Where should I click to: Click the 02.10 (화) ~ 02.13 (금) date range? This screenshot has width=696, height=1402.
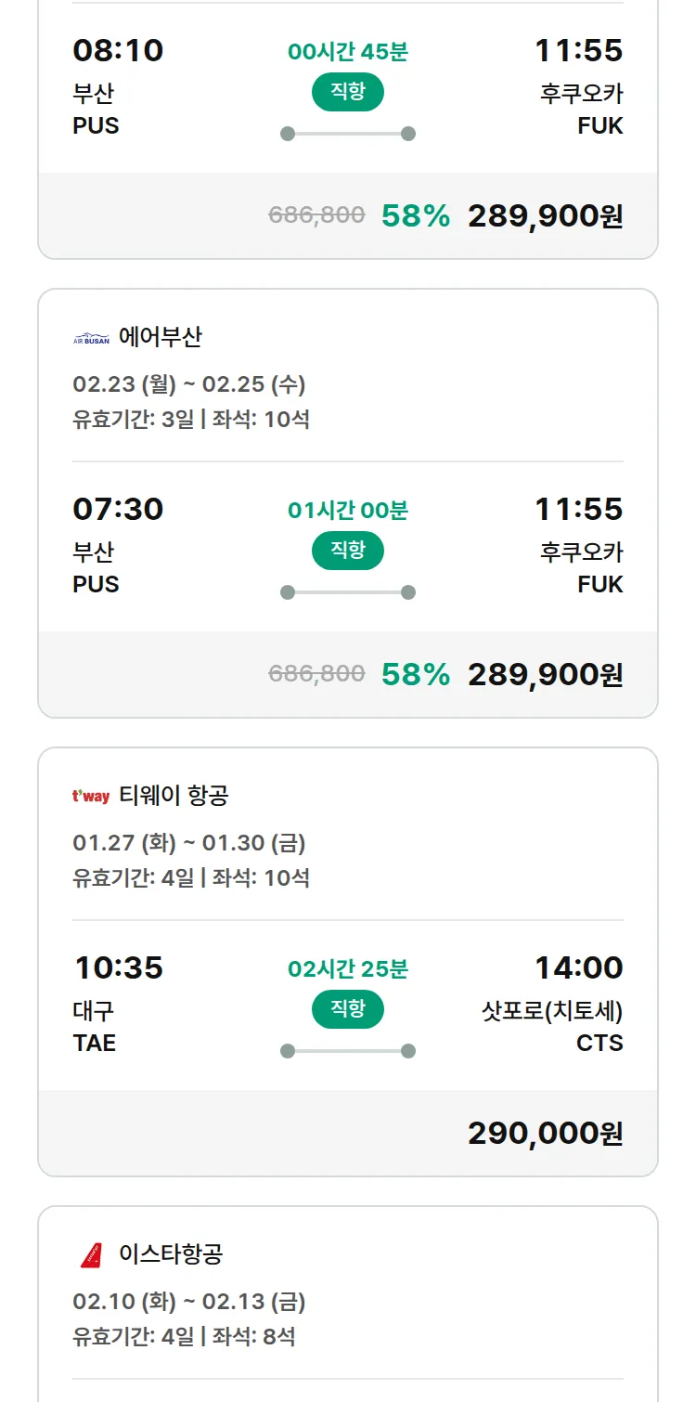[189, 1302]
